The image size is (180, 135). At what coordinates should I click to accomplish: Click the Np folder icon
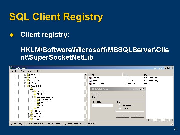pyautogui.click(x=38, y=102)
